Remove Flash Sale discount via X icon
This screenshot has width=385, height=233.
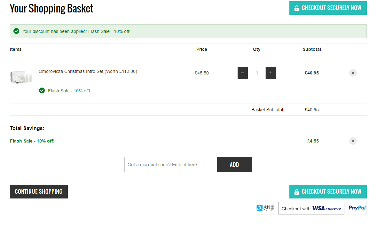click(353, 141)
